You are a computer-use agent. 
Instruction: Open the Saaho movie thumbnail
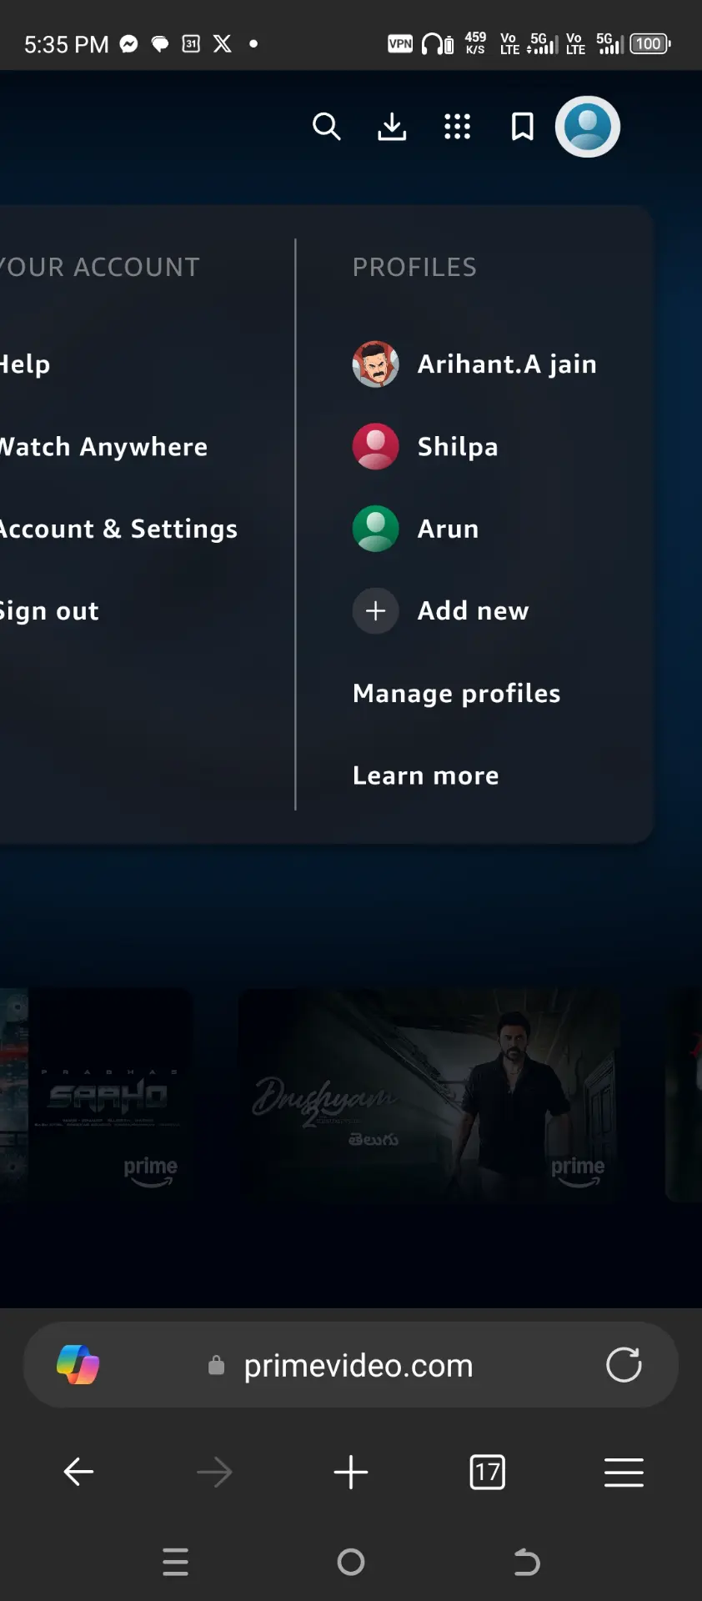click(x=96, y=1095)
